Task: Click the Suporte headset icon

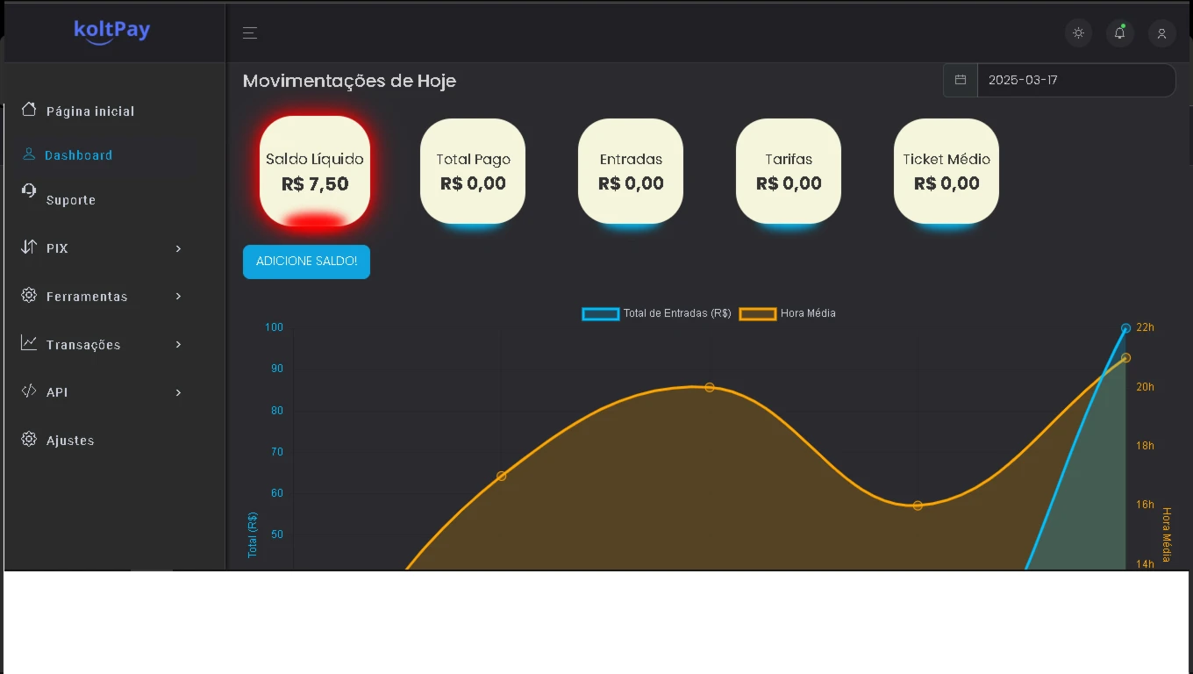Action: pos(29,190)
